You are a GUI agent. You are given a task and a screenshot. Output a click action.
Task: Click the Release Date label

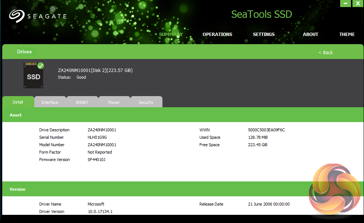pyautogui.click(x=211, y=204)
